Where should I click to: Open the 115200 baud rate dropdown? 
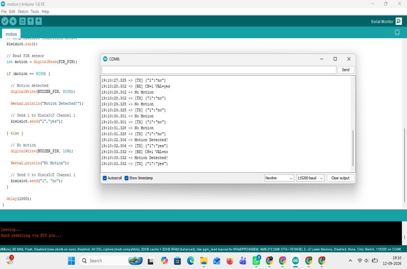coord(310,178)
